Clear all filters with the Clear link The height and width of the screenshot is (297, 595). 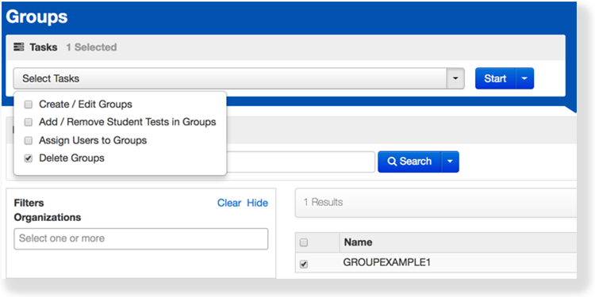tap(229, 203)
